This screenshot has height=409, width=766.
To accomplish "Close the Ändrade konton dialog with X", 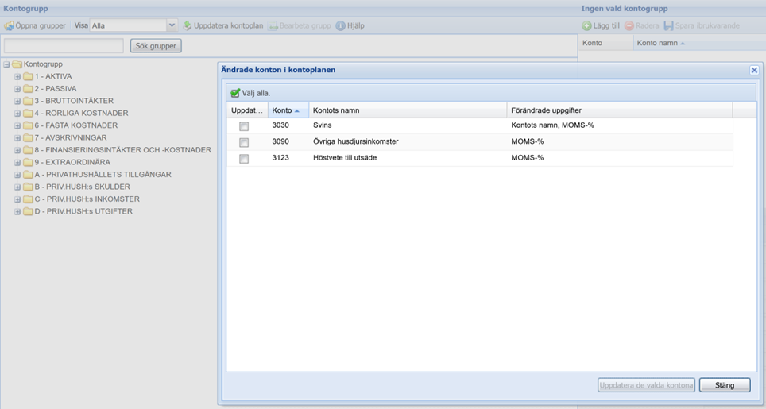I will (x=754, y=70).
